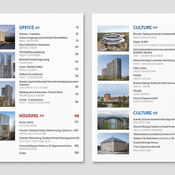Click the 'Horrar. U'ut zonitice' entry
The width and height of the screenshot is (175, 175).
[31, 100]
